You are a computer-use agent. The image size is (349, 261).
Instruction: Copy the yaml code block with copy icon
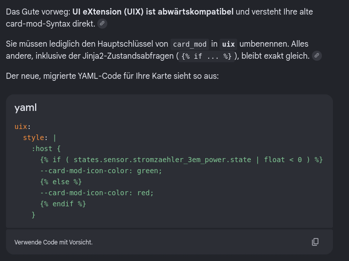315,242
